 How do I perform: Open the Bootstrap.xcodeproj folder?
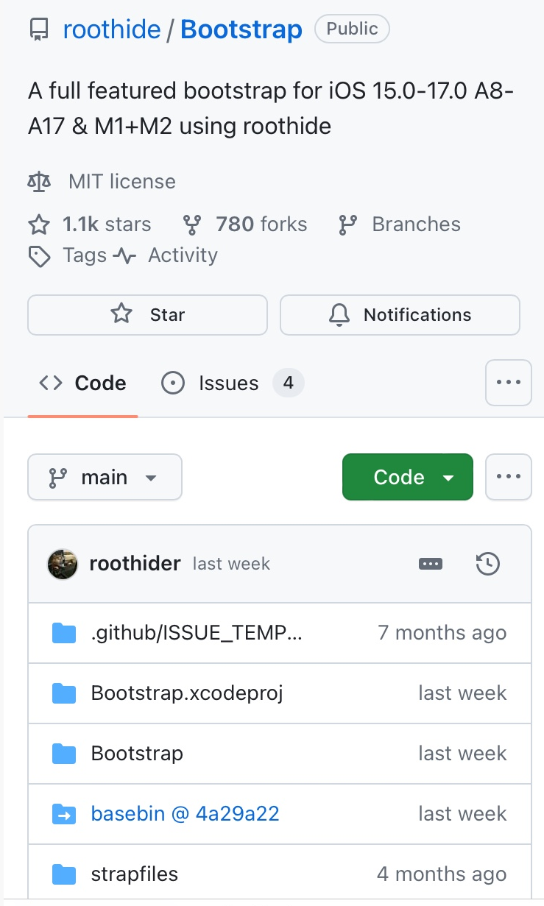click(187, 693)
